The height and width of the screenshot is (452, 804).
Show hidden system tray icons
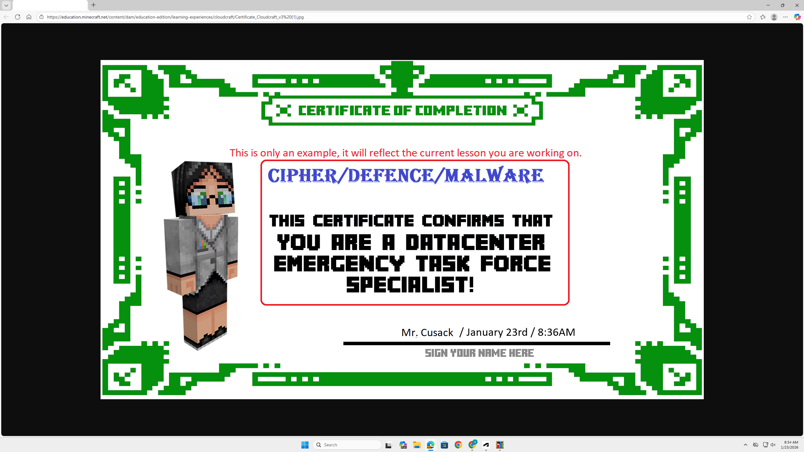tap(745, 445)
